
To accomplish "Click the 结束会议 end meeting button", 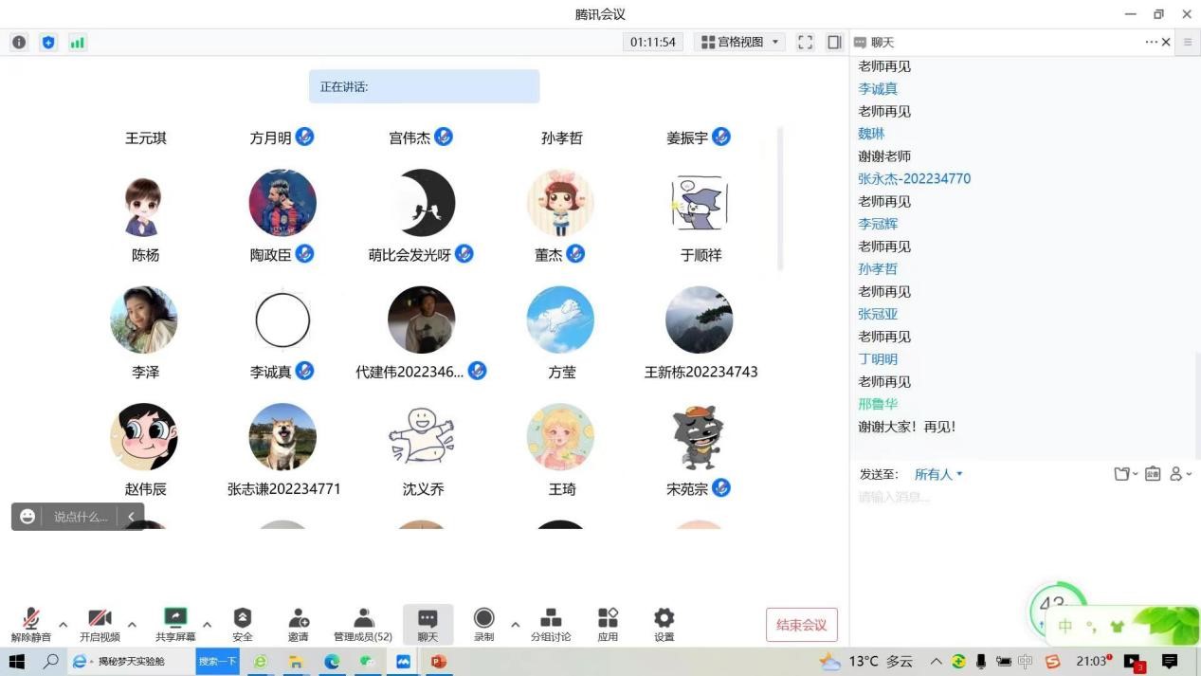I will (x=801, y=625).
